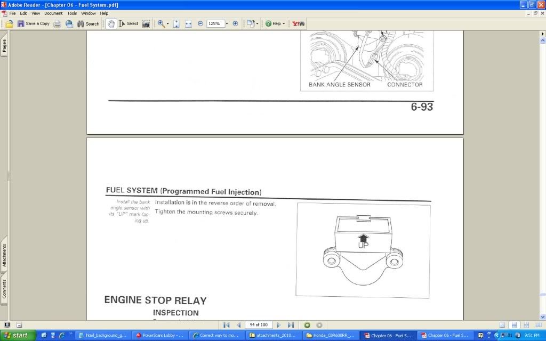Image resolution: width=546 pixels, height=341 pixels.
Task: Toggle the Select tool
Action: click(x=128, y=23)
